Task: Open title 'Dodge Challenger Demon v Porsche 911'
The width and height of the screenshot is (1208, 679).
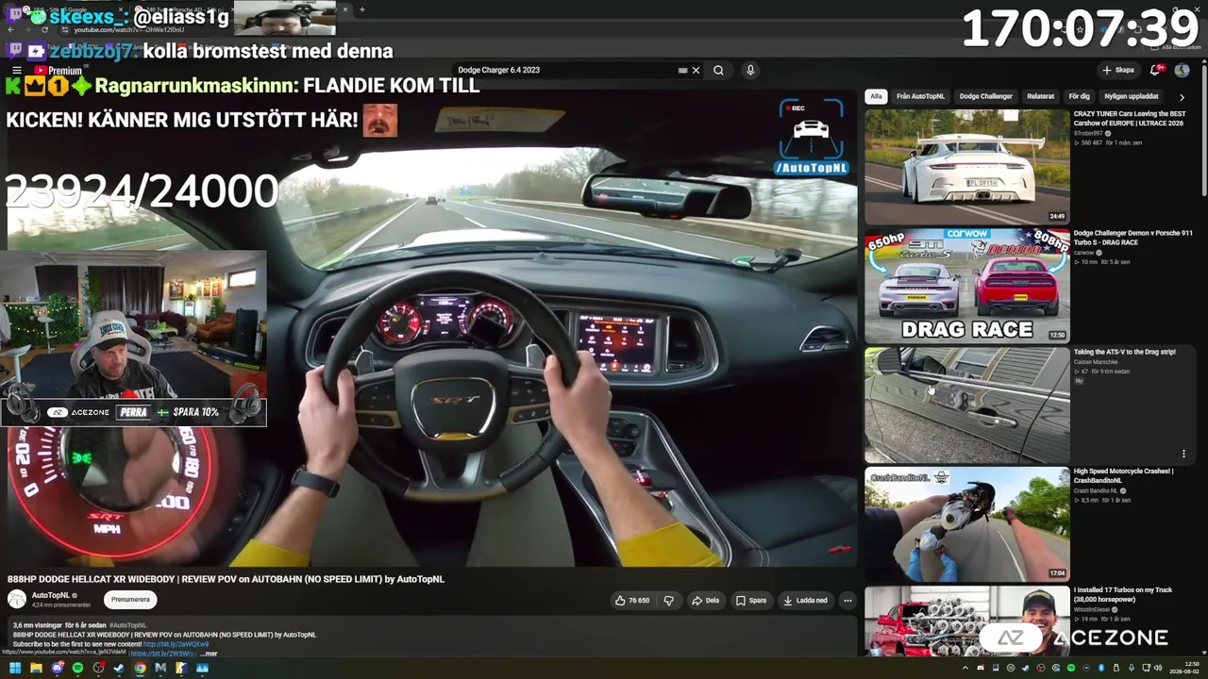Action: (x=1132, y=238)
